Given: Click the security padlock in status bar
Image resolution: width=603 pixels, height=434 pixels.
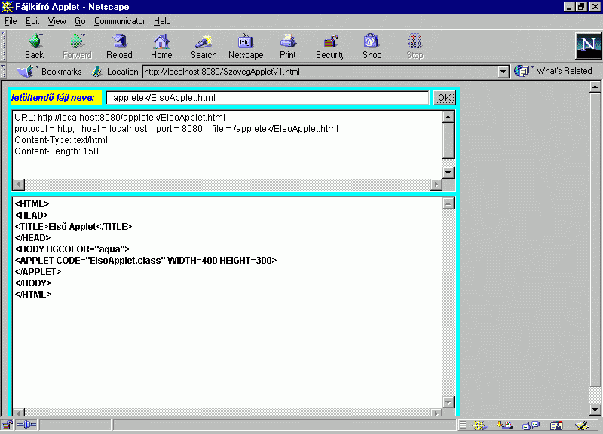Looking at the screenshot, I should click(7, 425).
